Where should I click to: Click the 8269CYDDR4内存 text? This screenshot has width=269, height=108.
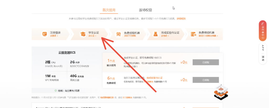[x=80, y=66]
